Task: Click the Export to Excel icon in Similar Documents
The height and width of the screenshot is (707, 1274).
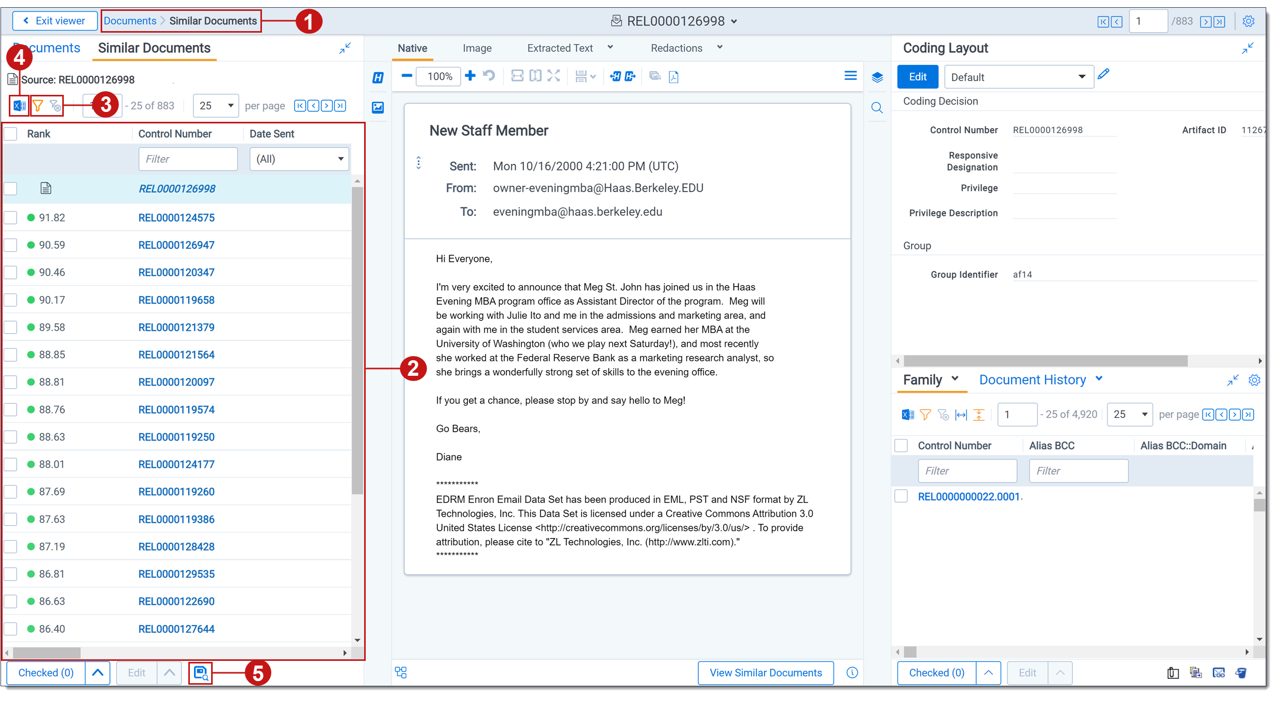Action: tap(19, 106)
